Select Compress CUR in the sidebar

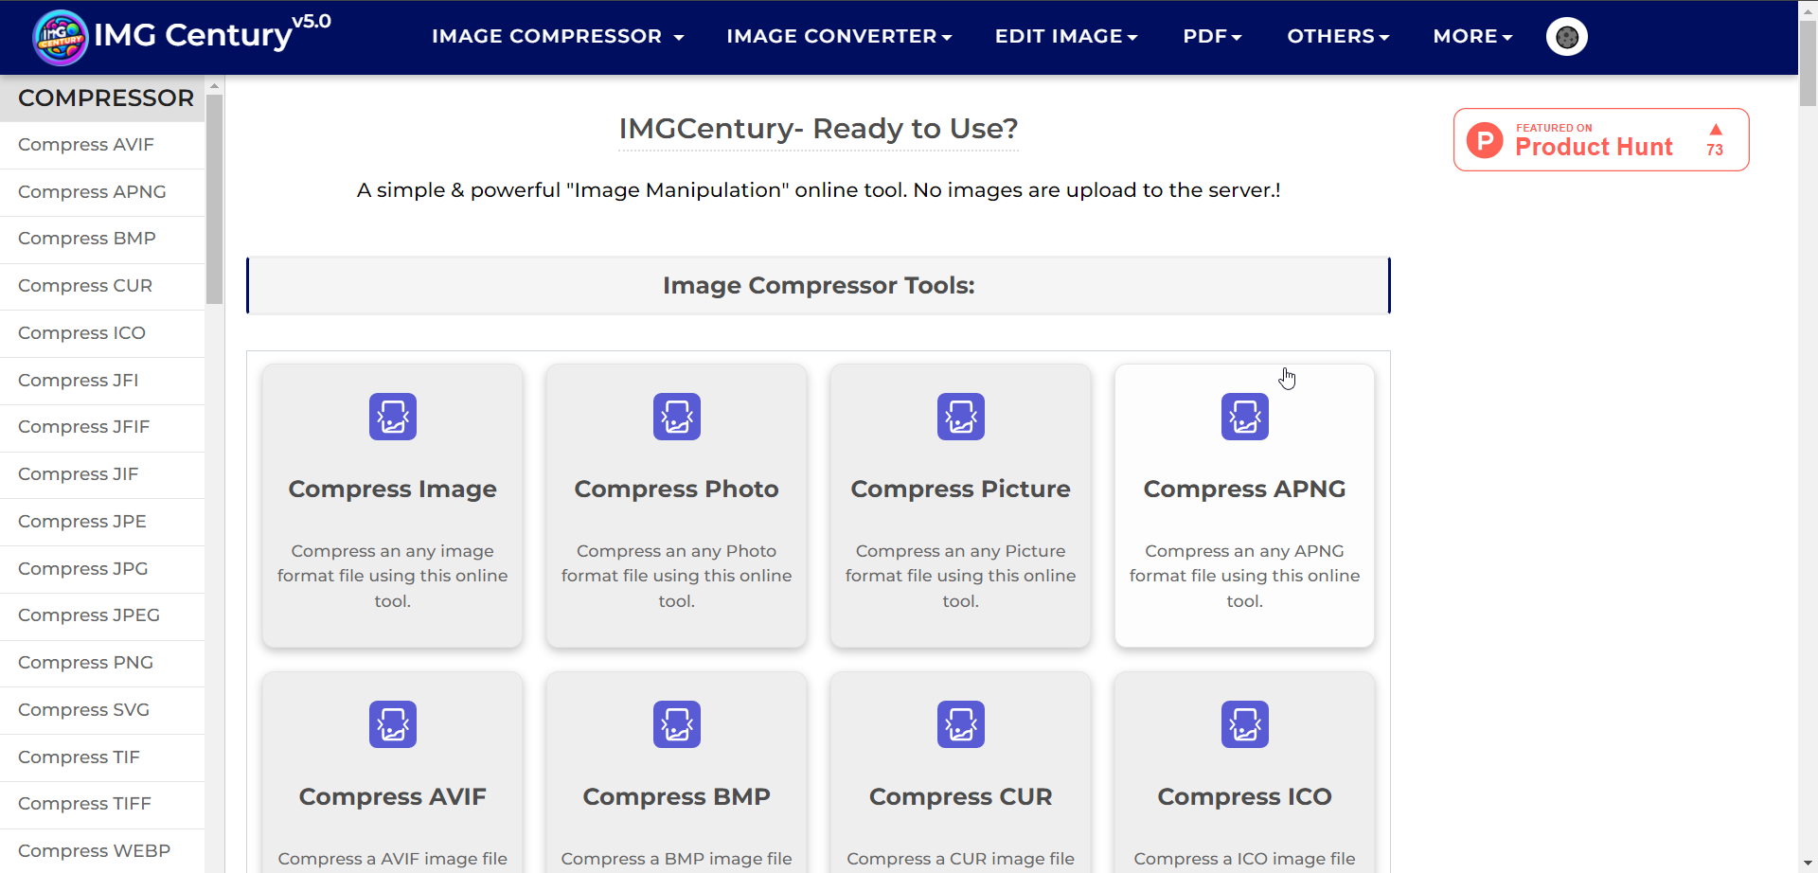click(x=102, y=286)
